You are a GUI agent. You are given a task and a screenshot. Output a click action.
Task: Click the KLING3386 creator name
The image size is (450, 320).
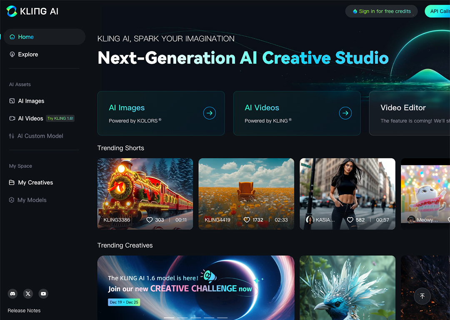tap(117, 220)
